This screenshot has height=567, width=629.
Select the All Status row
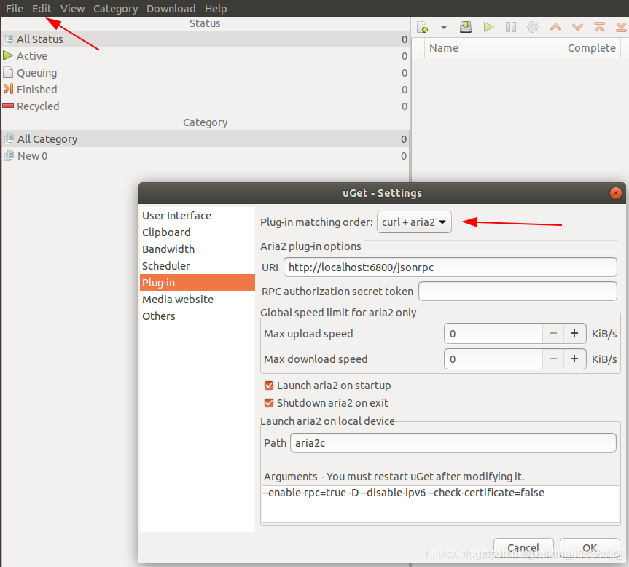click(x=205, y=39)
